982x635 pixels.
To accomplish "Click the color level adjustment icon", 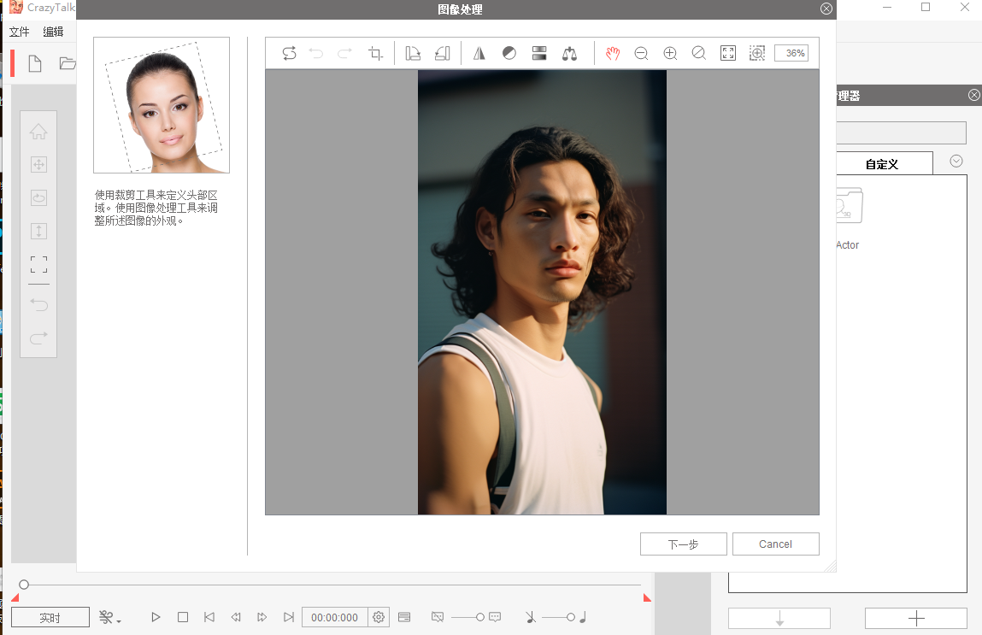I will 539,54.
